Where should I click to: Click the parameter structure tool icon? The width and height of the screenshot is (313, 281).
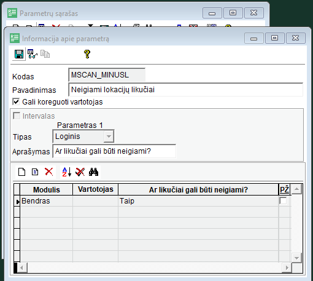pos(33,54)
